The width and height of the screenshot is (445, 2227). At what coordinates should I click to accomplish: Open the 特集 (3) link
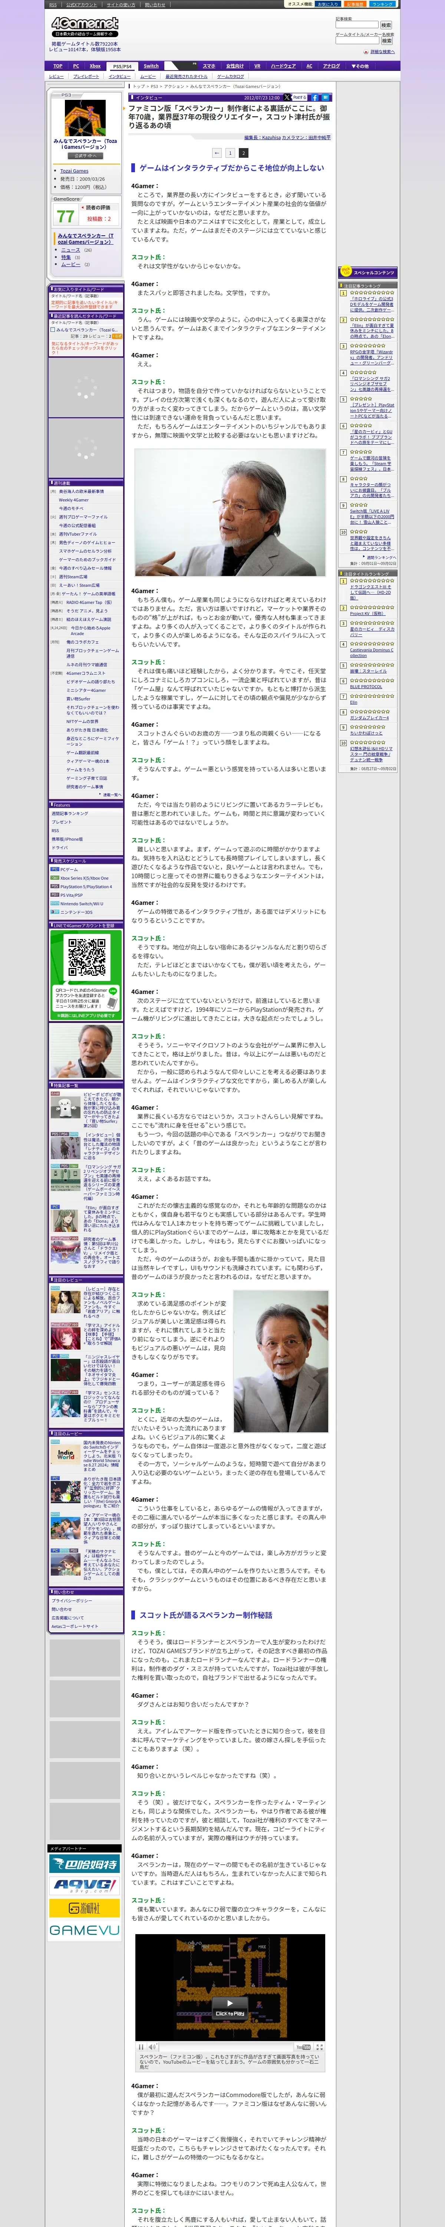point(65,257)
